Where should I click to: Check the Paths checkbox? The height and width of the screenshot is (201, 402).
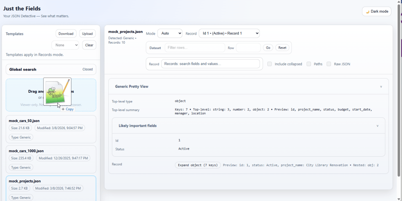click(309, 64)
